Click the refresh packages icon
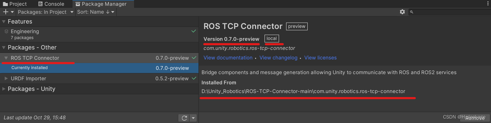 tap(184, 118)
